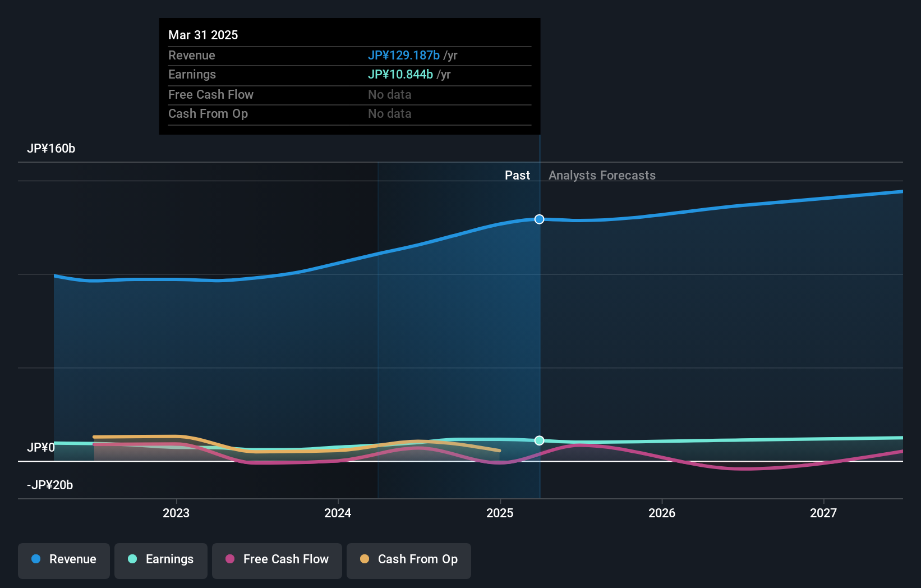Click the 2025 x-axis label
Viewport: 921px width, 588px height.
pyautogui.click(x=500, y=513)
